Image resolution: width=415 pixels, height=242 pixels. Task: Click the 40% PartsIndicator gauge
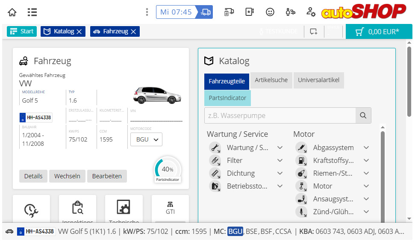coord(168,170)
